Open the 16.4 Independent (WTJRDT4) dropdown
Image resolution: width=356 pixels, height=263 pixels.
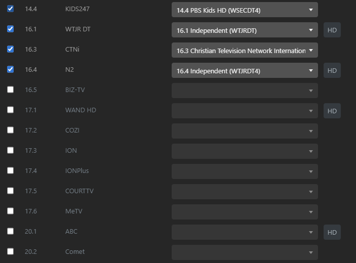coord(245,70)
